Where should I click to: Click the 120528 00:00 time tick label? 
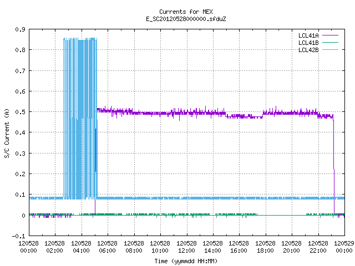[28, 247]
